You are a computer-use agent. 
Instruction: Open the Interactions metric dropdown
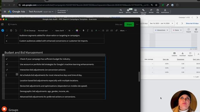(x=161, y=30)
